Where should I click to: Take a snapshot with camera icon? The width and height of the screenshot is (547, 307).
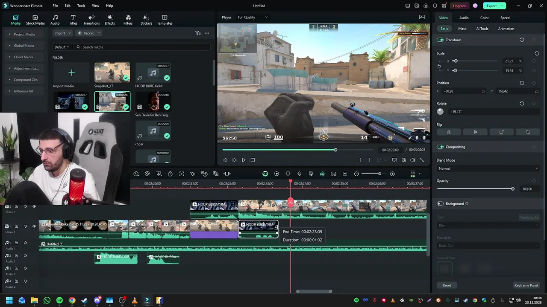coord(404,160)
